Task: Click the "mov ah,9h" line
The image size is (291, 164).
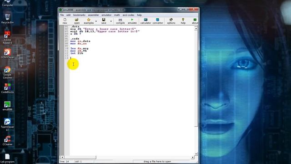Action: tap(79, 51)
